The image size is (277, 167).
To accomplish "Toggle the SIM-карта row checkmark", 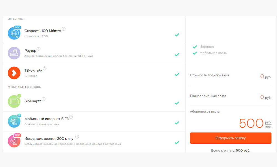I will point(177,103).
